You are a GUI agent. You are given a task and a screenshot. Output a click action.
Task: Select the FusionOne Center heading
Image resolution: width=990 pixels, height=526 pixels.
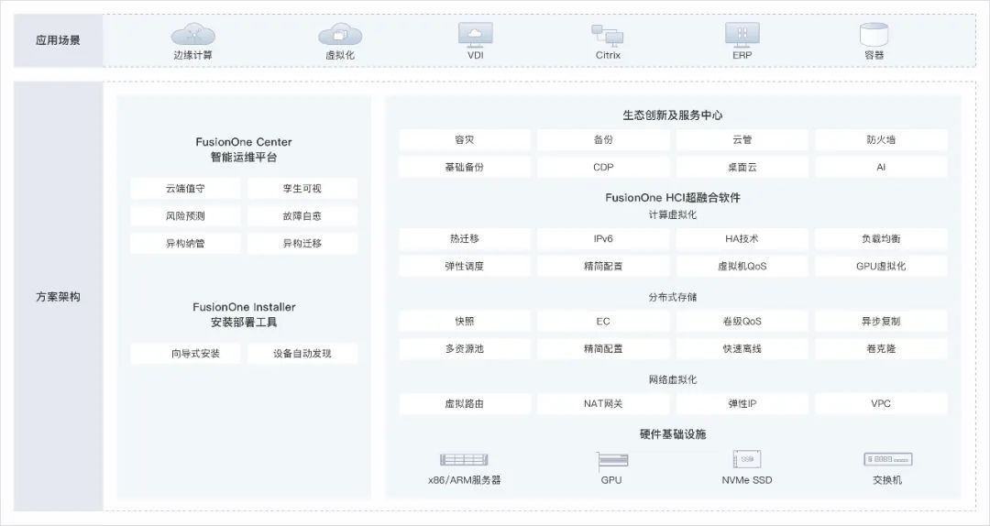pos(244,142)
